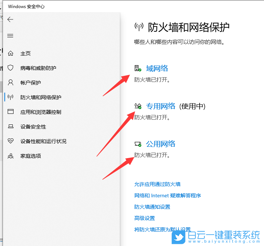
Task: Select 帐户保护 in the sidebar
Action: (30, 83)
